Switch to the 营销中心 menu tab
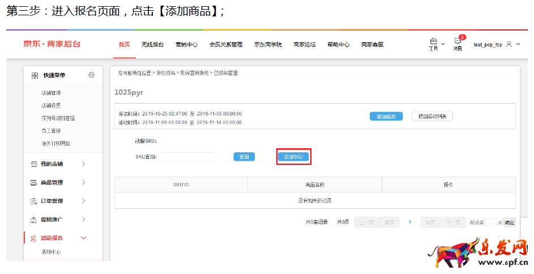The width and height of the screenshot is (534, 274). coord(186,44)
